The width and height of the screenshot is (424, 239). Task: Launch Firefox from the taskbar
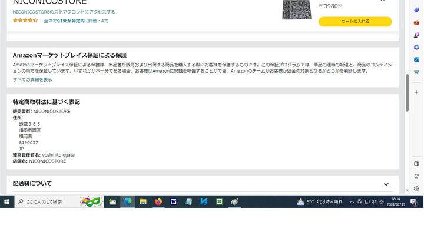coord(158,202)
